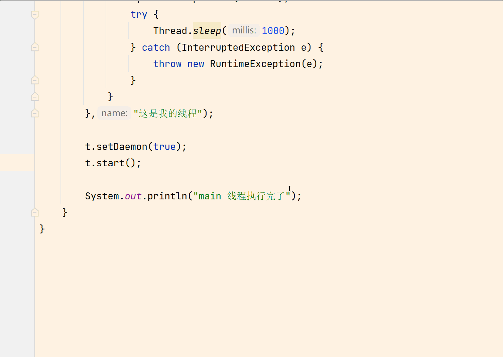Click the final closing brace of the class
503x357 pixels.
41,229
